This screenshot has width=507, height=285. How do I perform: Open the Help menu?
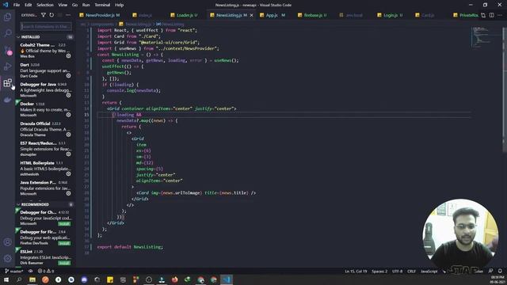pos(120,5)
